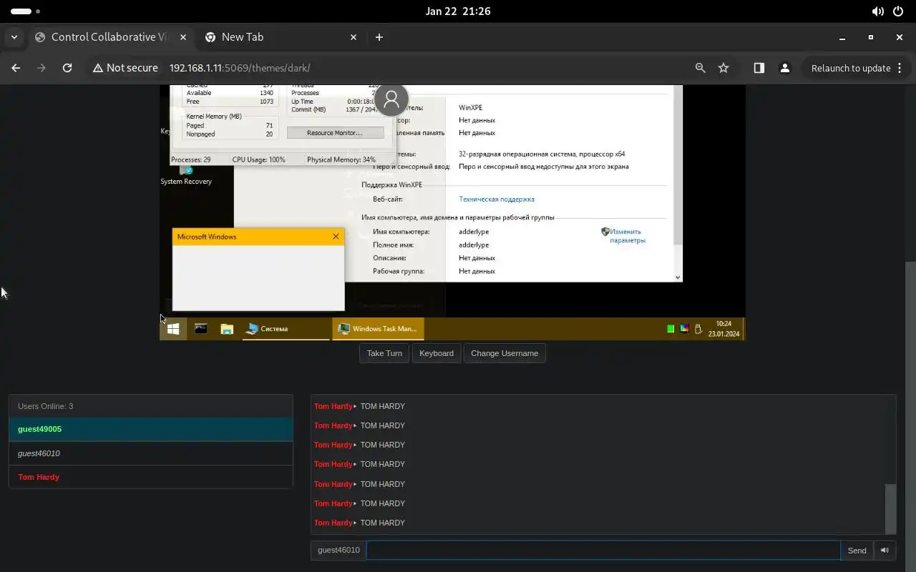
Task: Click the user avatar circle overlay
Action: pyautogui.click(x=391, y=99)
